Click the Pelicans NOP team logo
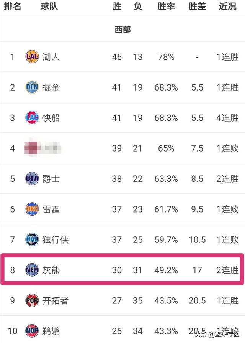The height and width of the screenshot is (343, 245). pyautogui.click(x=32, y=331)
